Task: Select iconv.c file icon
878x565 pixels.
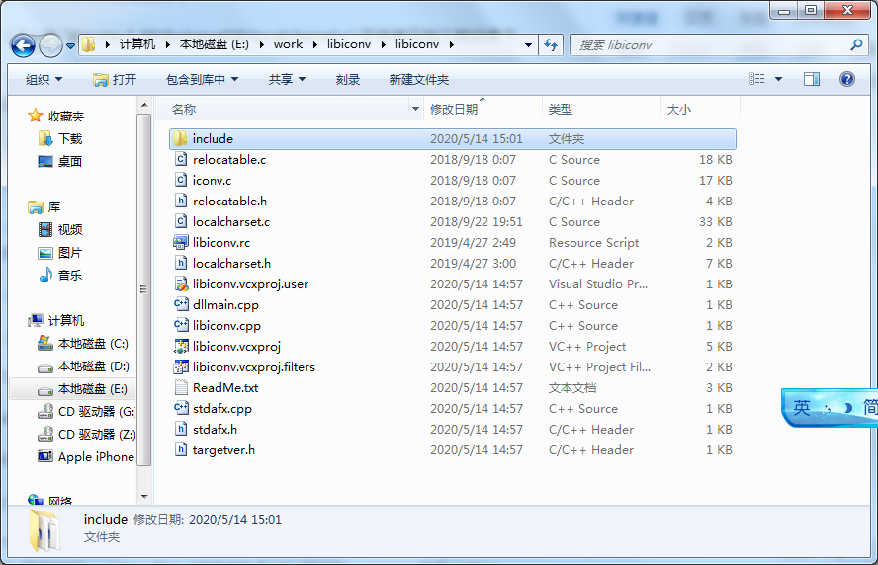Action: coord(180,180)
